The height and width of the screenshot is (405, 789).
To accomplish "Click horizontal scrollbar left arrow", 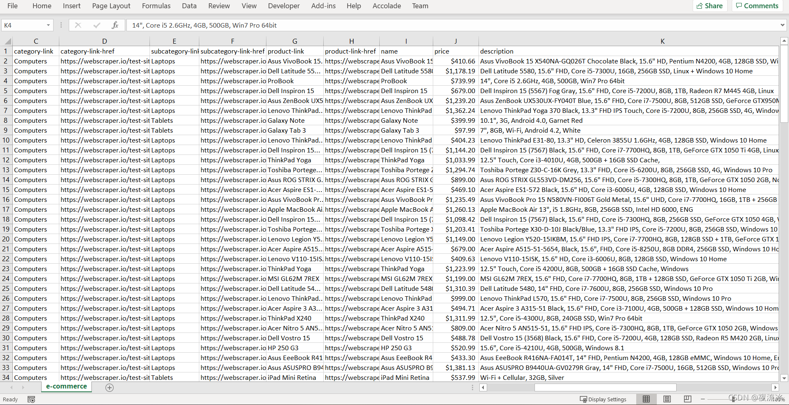I will [x=483, y=387].
